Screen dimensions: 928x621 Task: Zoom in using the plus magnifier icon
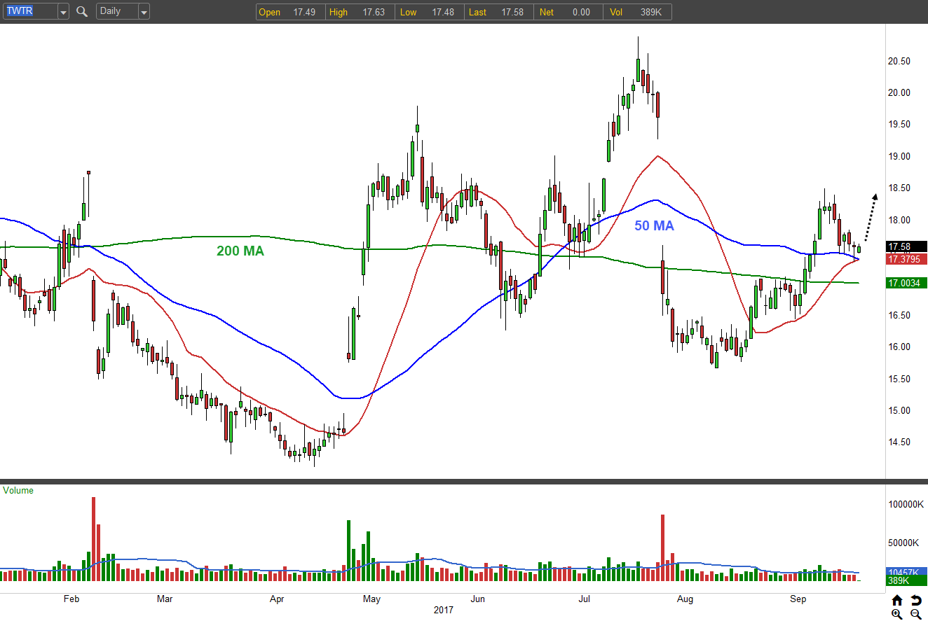pos(897,614)
